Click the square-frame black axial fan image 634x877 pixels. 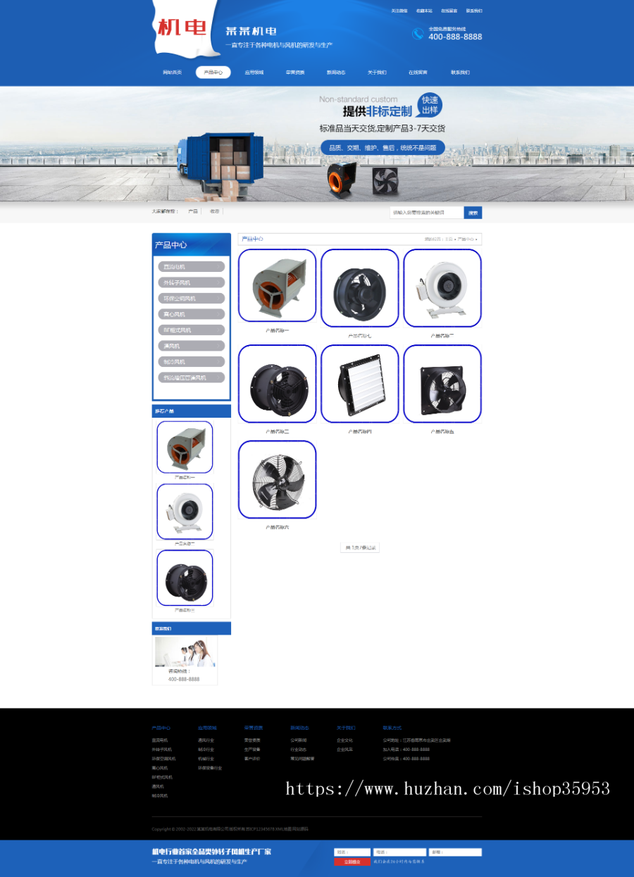(x=442, y=384)
